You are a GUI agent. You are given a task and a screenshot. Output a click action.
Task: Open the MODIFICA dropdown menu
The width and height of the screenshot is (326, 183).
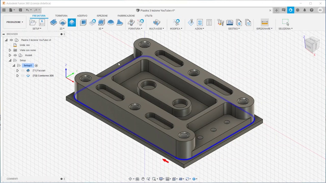click(x=176, y=28)
